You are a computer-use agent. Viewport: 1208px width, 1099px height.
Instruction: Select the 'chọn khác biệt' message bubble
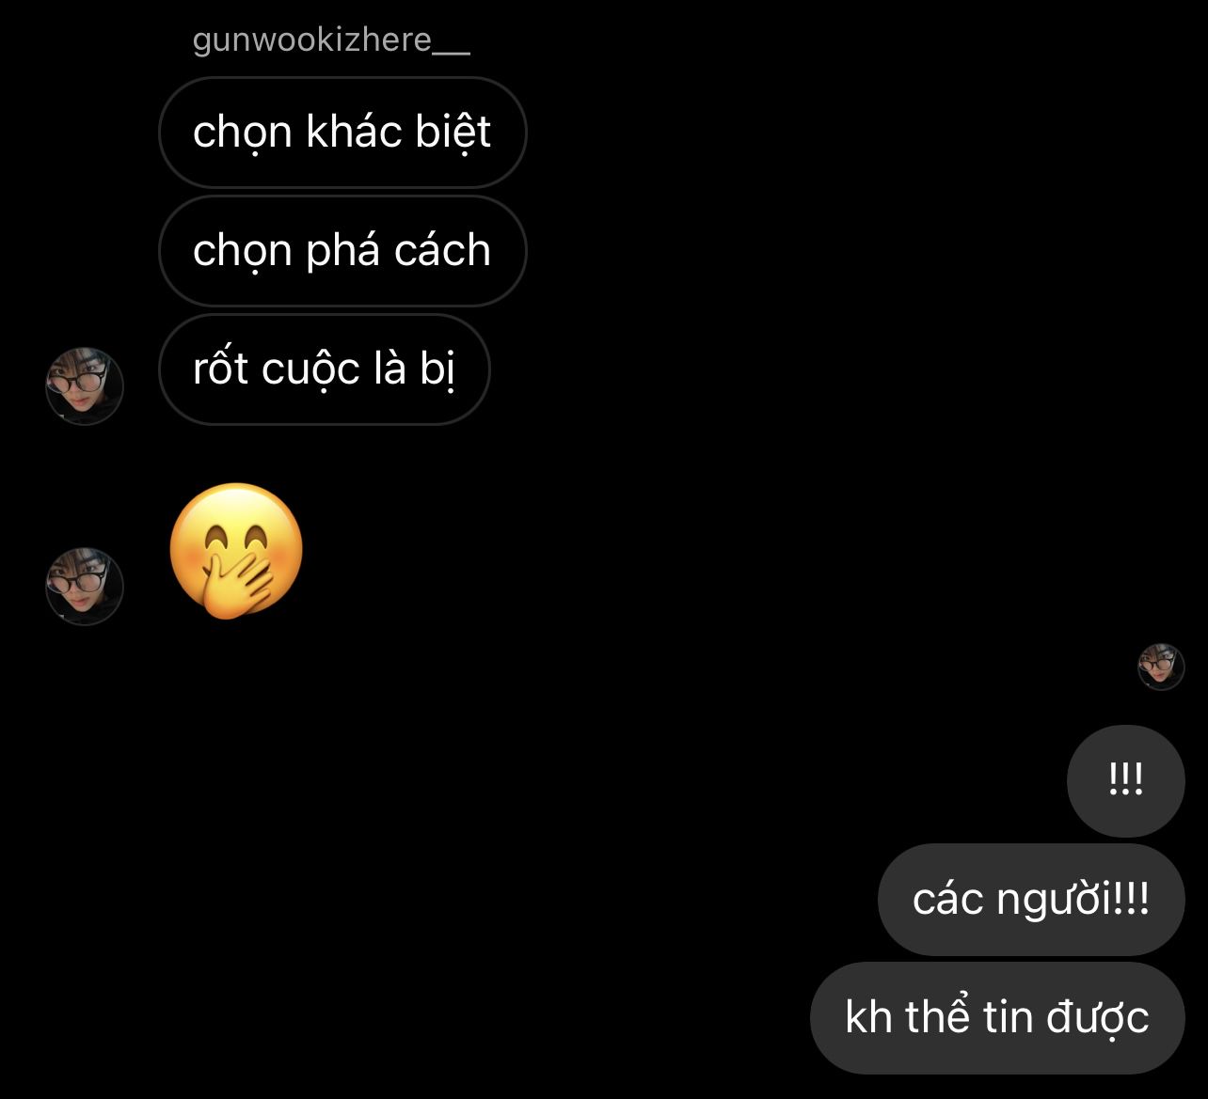click(342, 133)
